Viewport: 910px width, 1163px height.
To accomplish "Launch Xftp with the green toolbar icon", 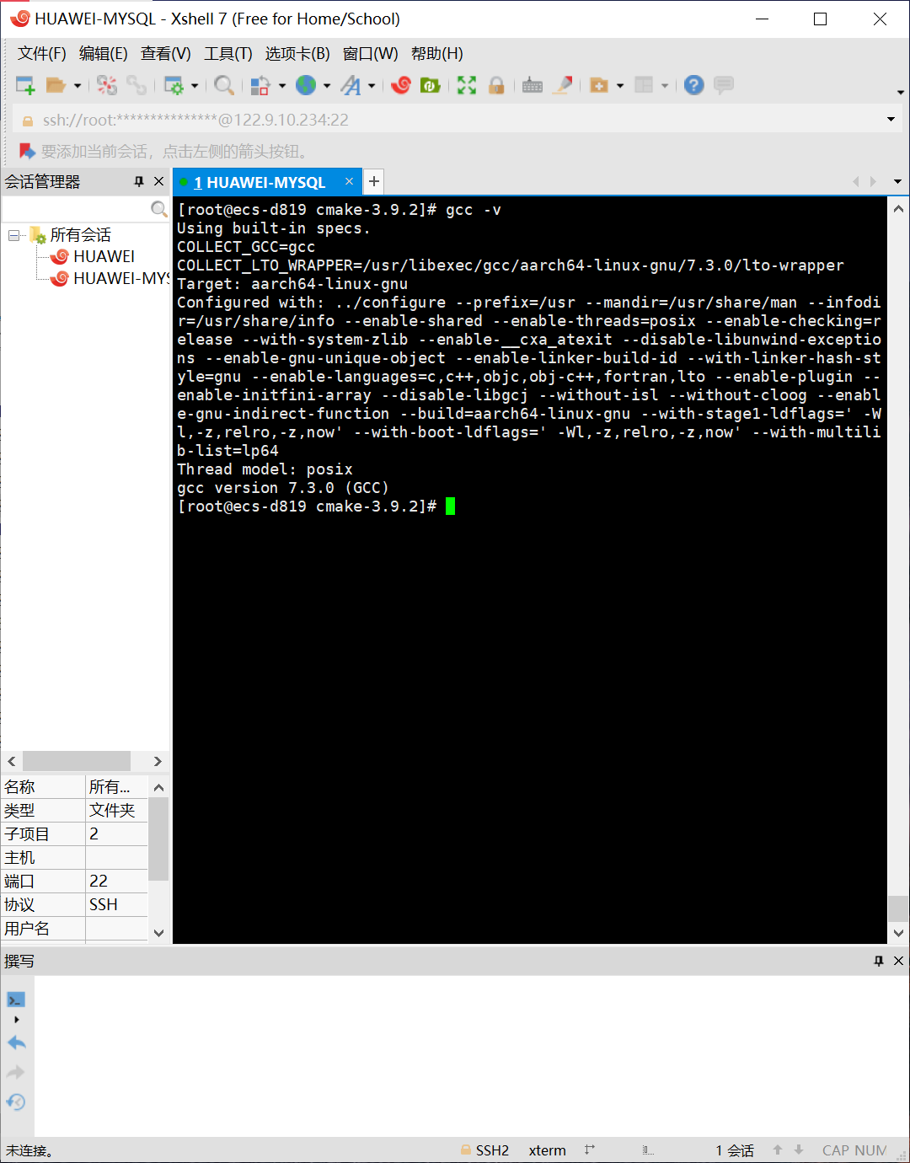I will point(431,85).
